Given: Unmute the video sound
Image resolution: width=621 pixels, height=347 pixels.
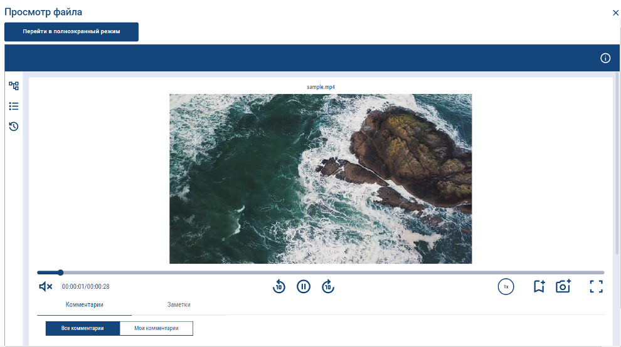Looking at the screenshot, I should [45, 287].
